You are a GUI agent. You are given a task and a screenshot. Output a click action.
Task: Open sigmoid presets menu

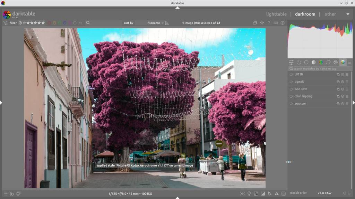[x=347, y=82]
